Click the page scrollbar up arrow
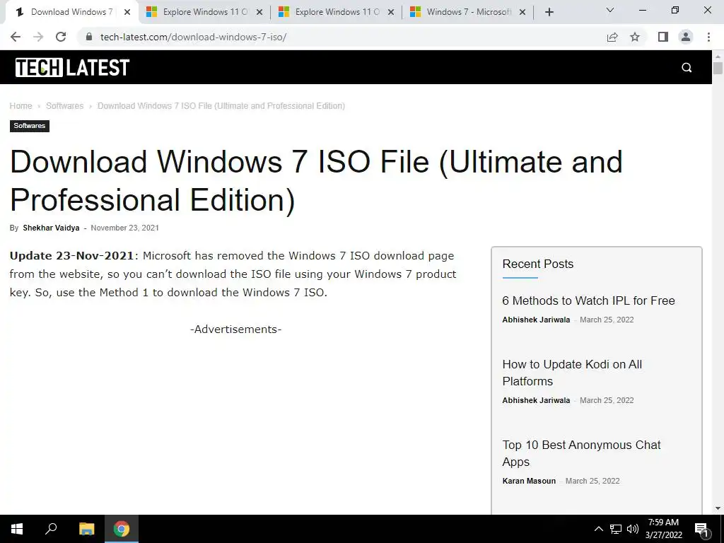 [x=718, y=56]
